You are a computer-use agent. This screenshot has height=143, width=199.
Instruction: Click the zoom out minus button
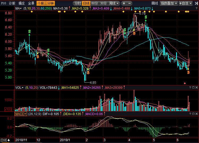(130, 3)
